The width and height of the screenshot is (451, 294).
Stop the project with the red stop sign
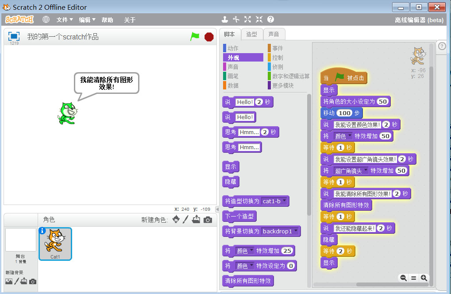click(x=209, y=37)
